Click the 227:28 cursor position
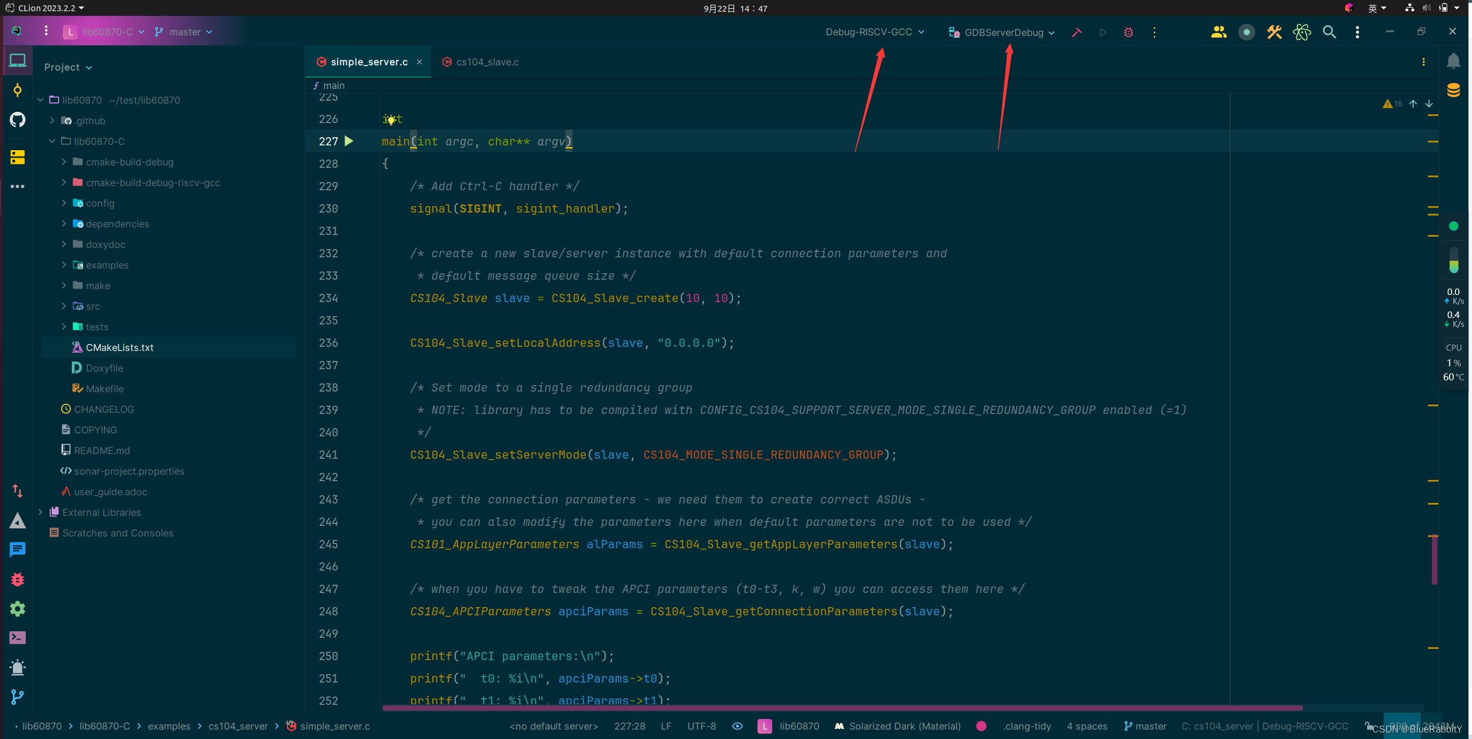 tap(629, 726)
